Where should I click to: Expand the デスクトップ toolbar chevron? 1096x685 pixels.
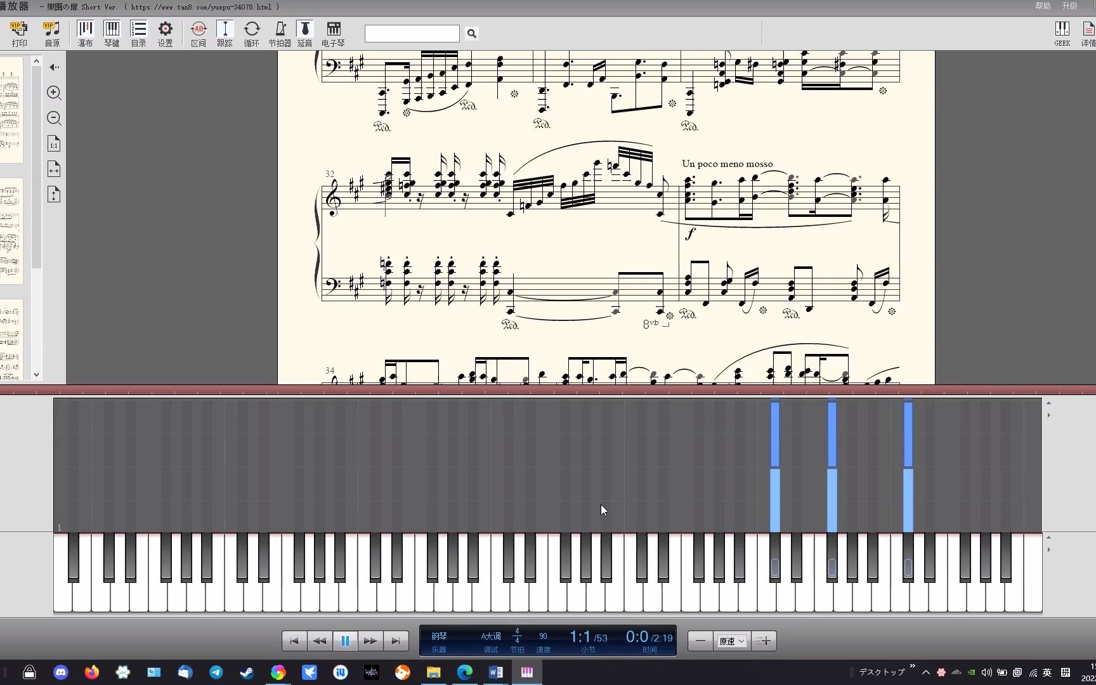[912, 666]
